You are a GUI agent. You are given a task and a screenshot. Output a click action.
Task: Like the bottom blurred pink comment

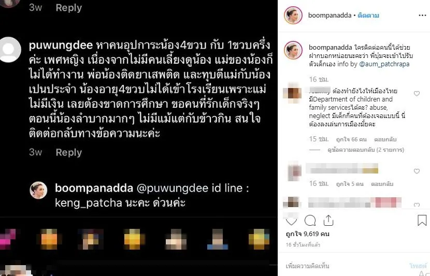[417, 205]
